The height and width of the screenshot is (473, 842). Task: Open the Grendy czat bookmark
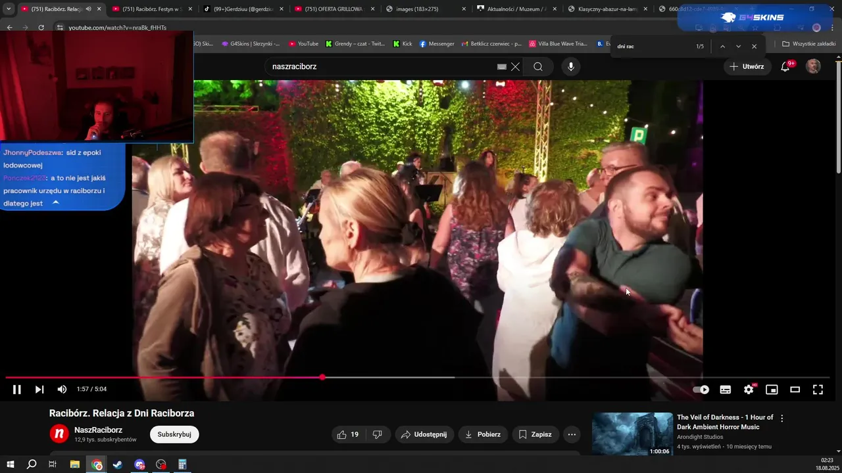355,44
